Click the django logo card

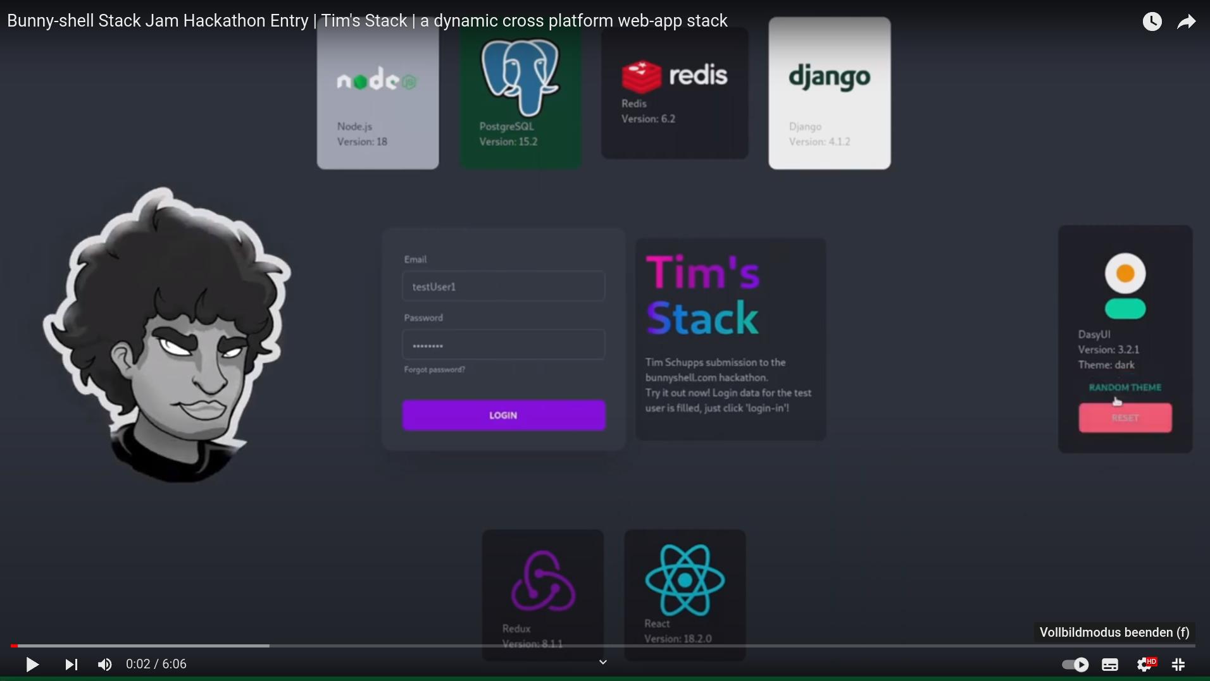[830, 93]
